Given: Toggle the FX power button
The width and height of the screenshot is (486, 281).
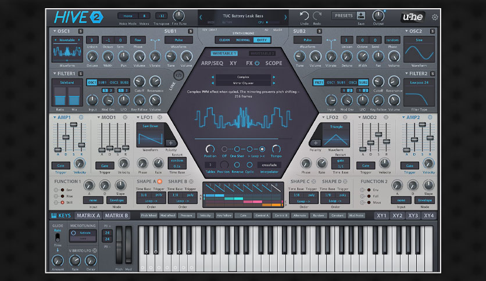Looking at the screenshot, I should click(257, 63).
